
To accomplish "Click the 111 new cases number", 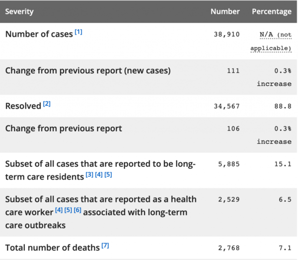I will [x=232, y=71].
